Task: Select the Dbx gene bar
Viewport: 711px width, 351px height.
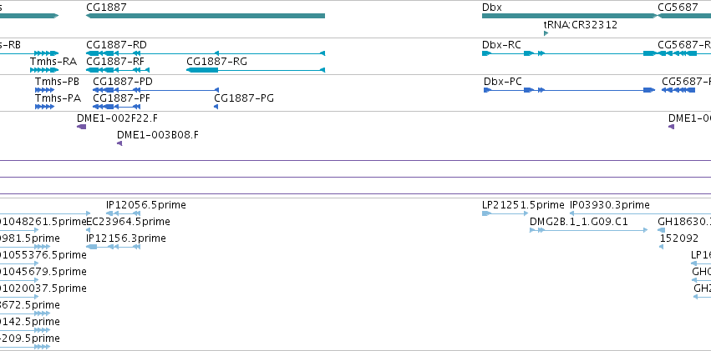Action: (x=570, y=16)
